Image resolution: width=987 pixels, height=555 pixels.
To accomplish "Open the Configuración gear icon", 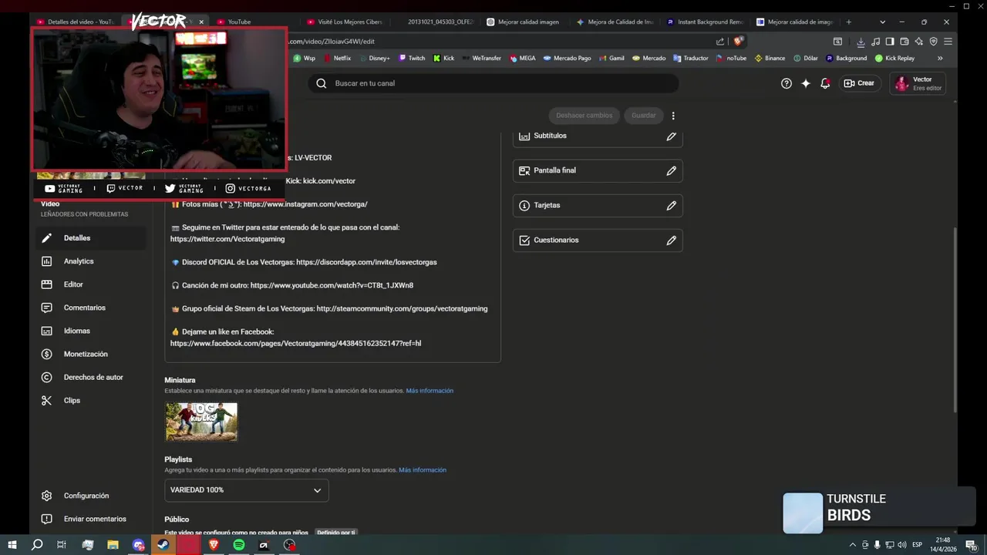I will [x=47, y=496].
